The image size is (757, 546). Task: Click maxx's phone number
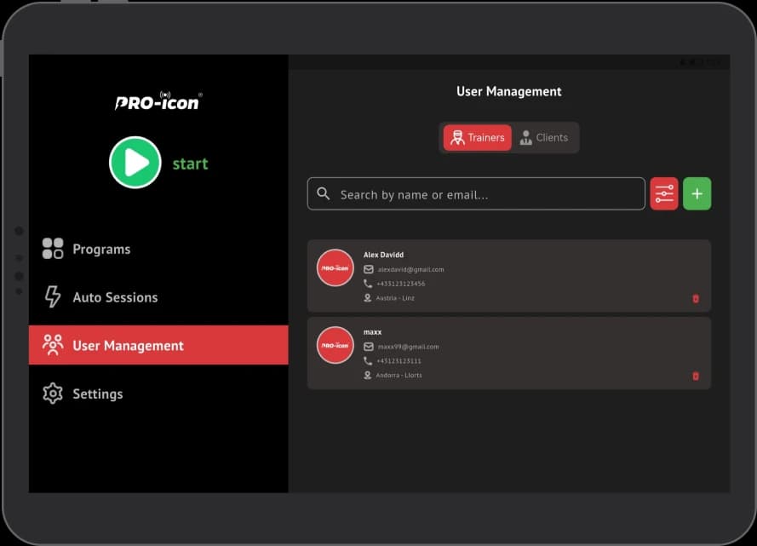[x=399, y=361]
